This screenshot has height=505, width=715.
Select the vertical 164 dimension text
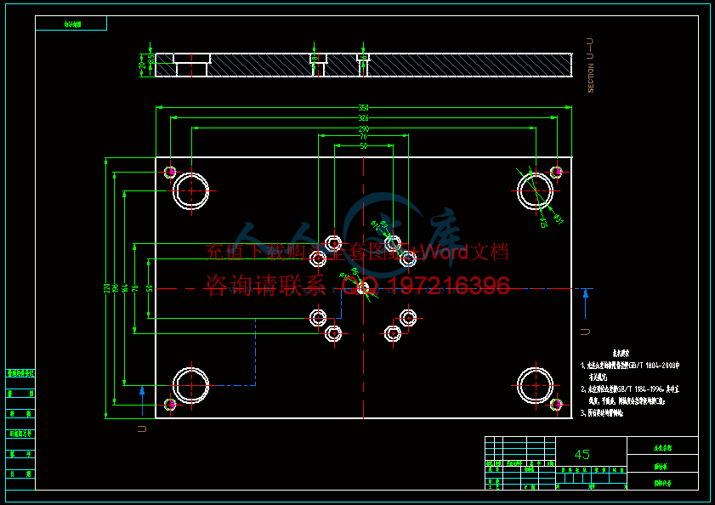[x=125, y=288]
